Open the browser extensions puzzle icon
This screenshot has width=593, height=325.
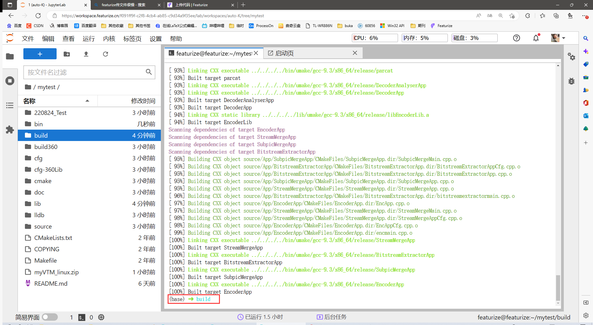click(528, 16)
